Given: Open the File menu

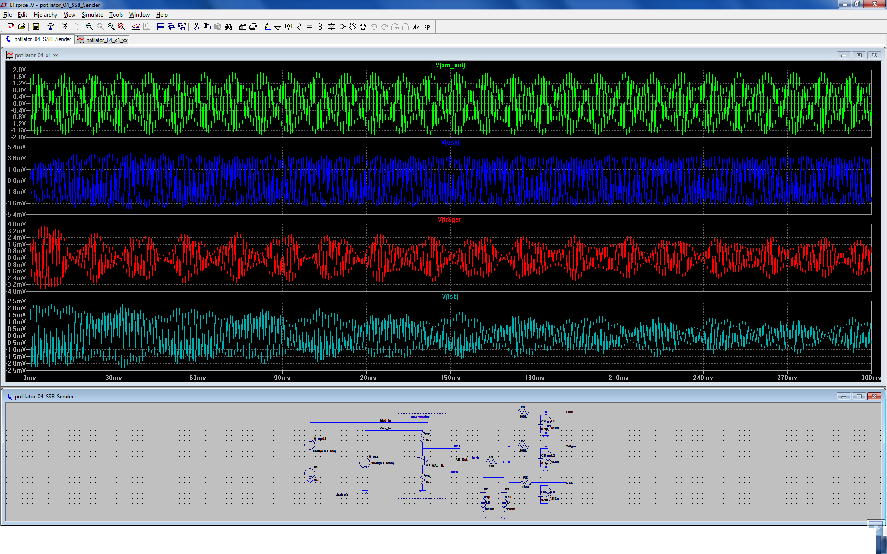Looking at the screenshot, I should (7, 15).
